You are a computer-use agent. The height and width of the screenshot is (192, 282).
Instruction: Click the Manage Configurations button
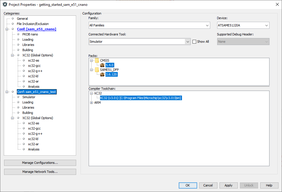click(x=40, y=163)
